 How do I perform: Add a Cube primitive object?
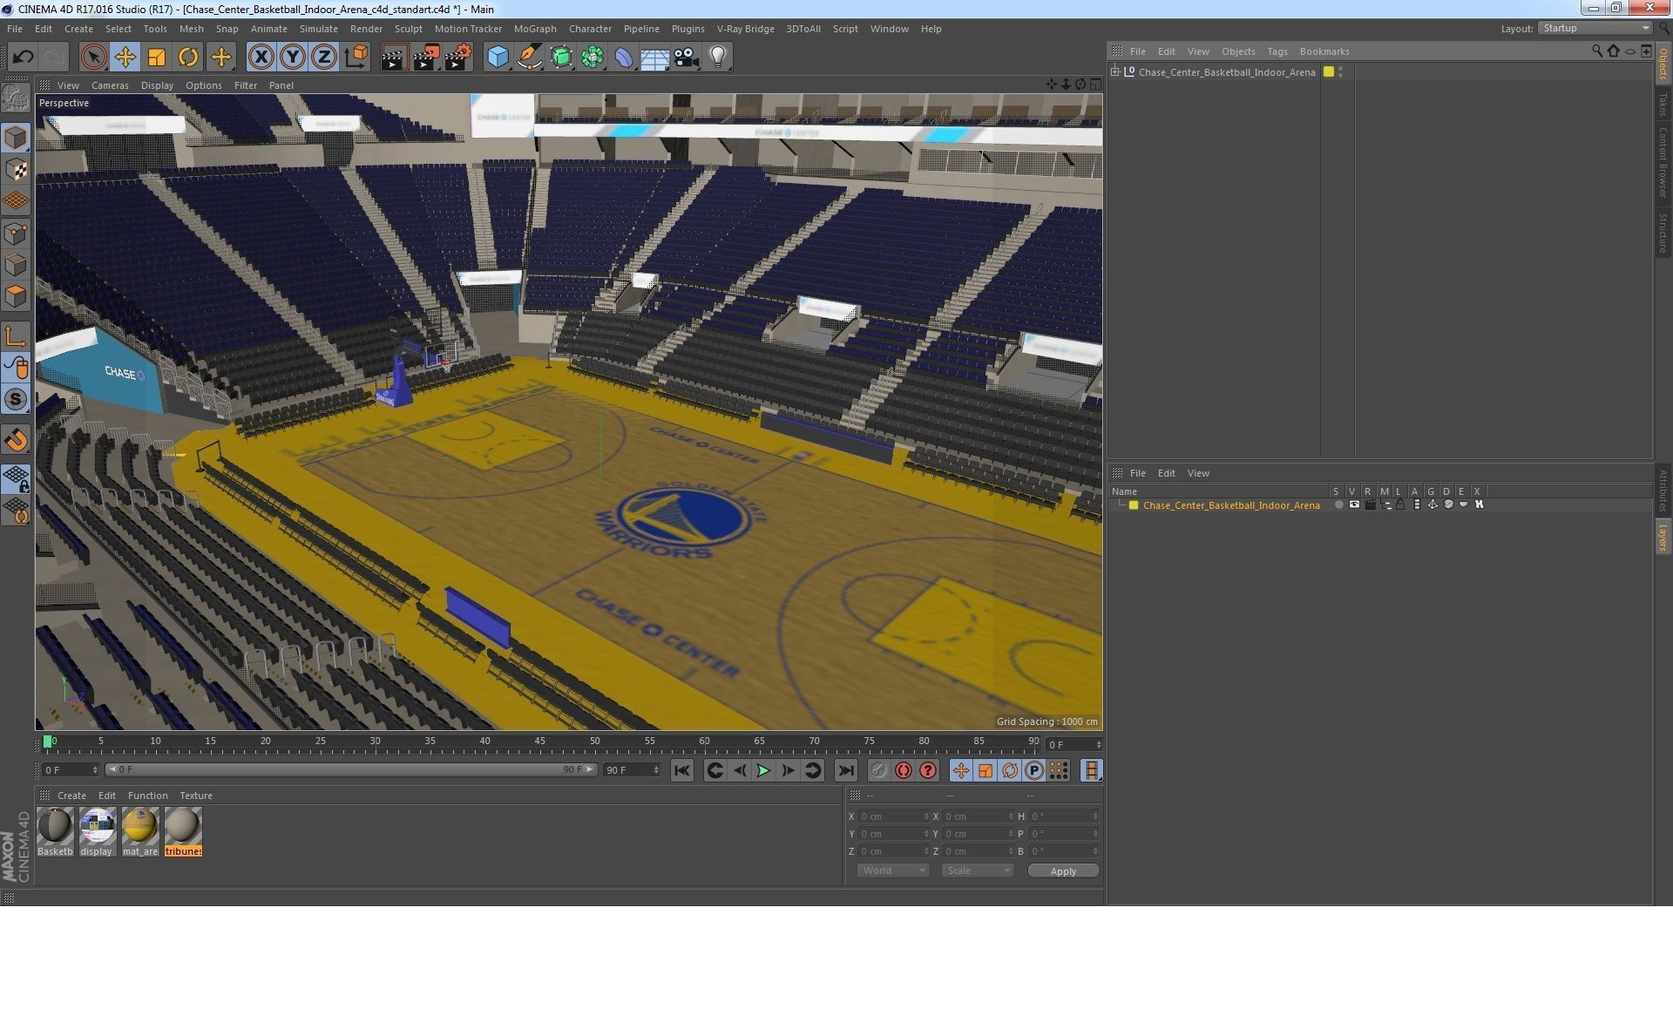(498, 58)
